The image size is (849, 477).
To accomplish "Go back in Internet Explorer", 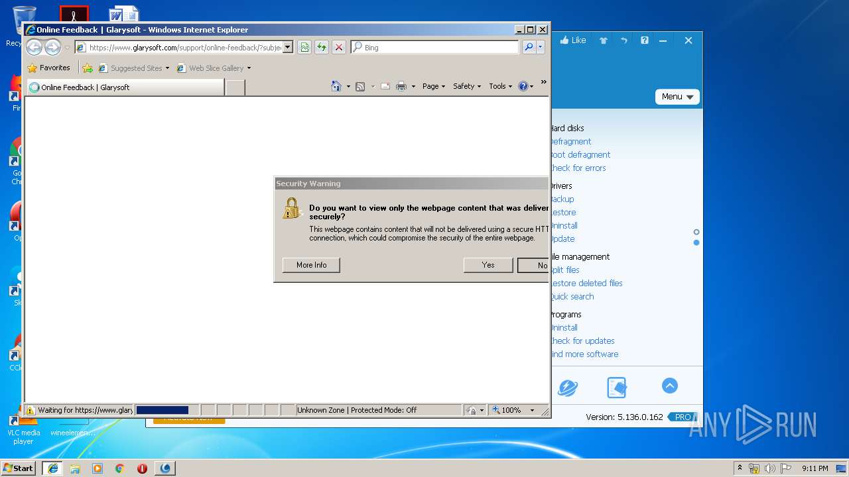I will pyautogui.click(x=34, y=47).
